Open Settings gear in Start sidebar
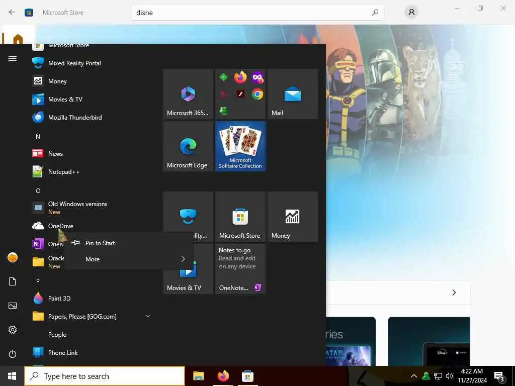The height and width of the screenshot is (386, 515). click(x=13, y=330)
